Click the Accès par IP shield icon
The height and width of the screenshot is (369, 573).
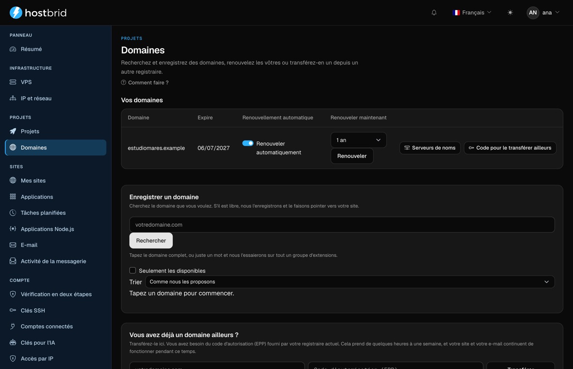pos(13,358)
